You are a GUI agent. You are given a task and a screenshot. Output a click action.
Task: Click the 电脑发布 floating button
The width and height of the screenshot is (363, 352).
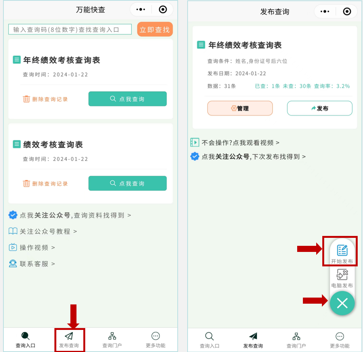point(342,279)
